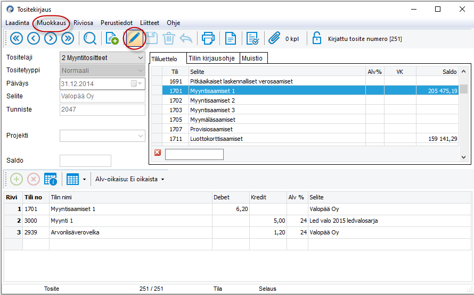This screenshot has width=474, height=295.
Task: Print the voucher with printer icon
Action: [x=208, y=39]
